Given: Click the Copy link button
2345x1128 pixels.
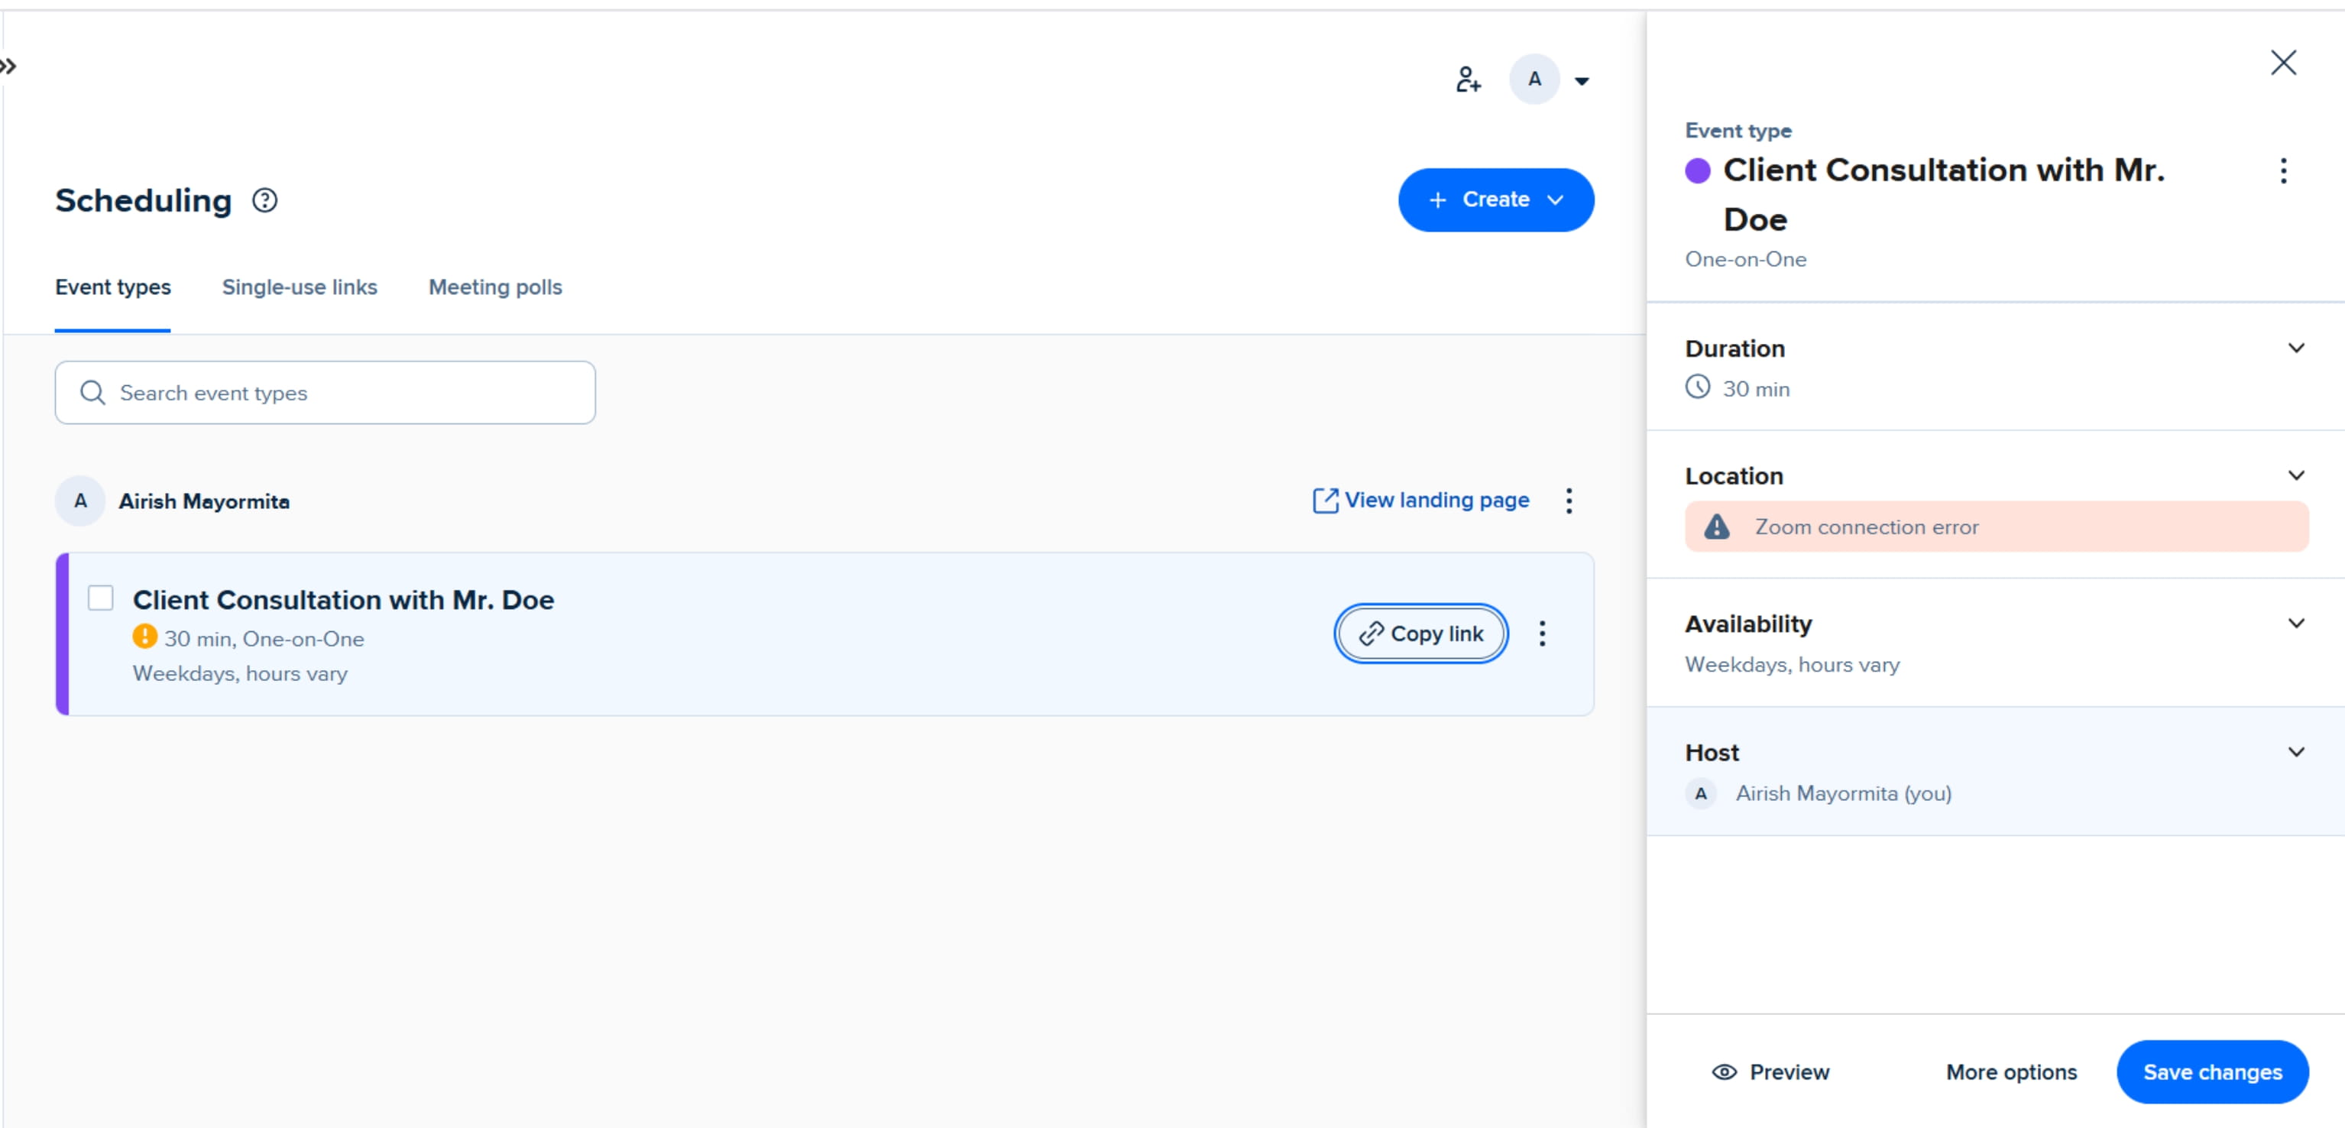Looking at the screenshot, I should [x=1420, y=634].
